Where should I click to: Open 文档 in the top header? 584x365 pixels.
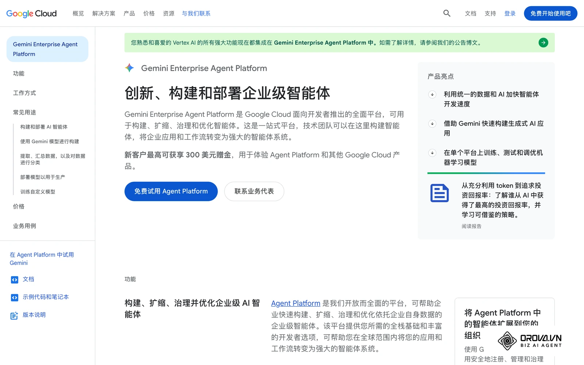tap(470, 14)
